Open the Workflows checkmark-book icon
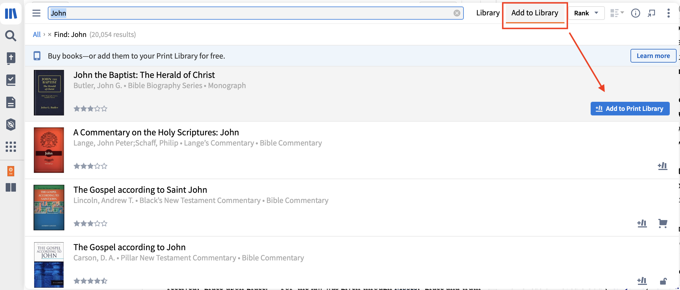This screenshot has width=680, height=290. (11, 80)
